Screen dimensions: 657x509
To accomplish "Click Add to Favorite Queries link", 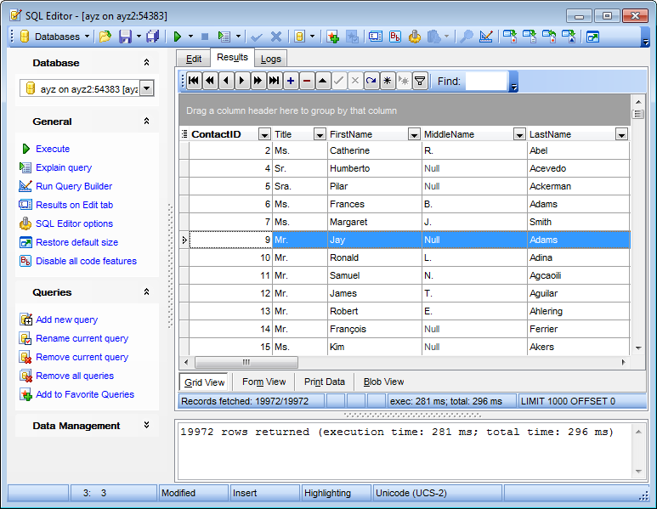I will click(x=85, y=394).
